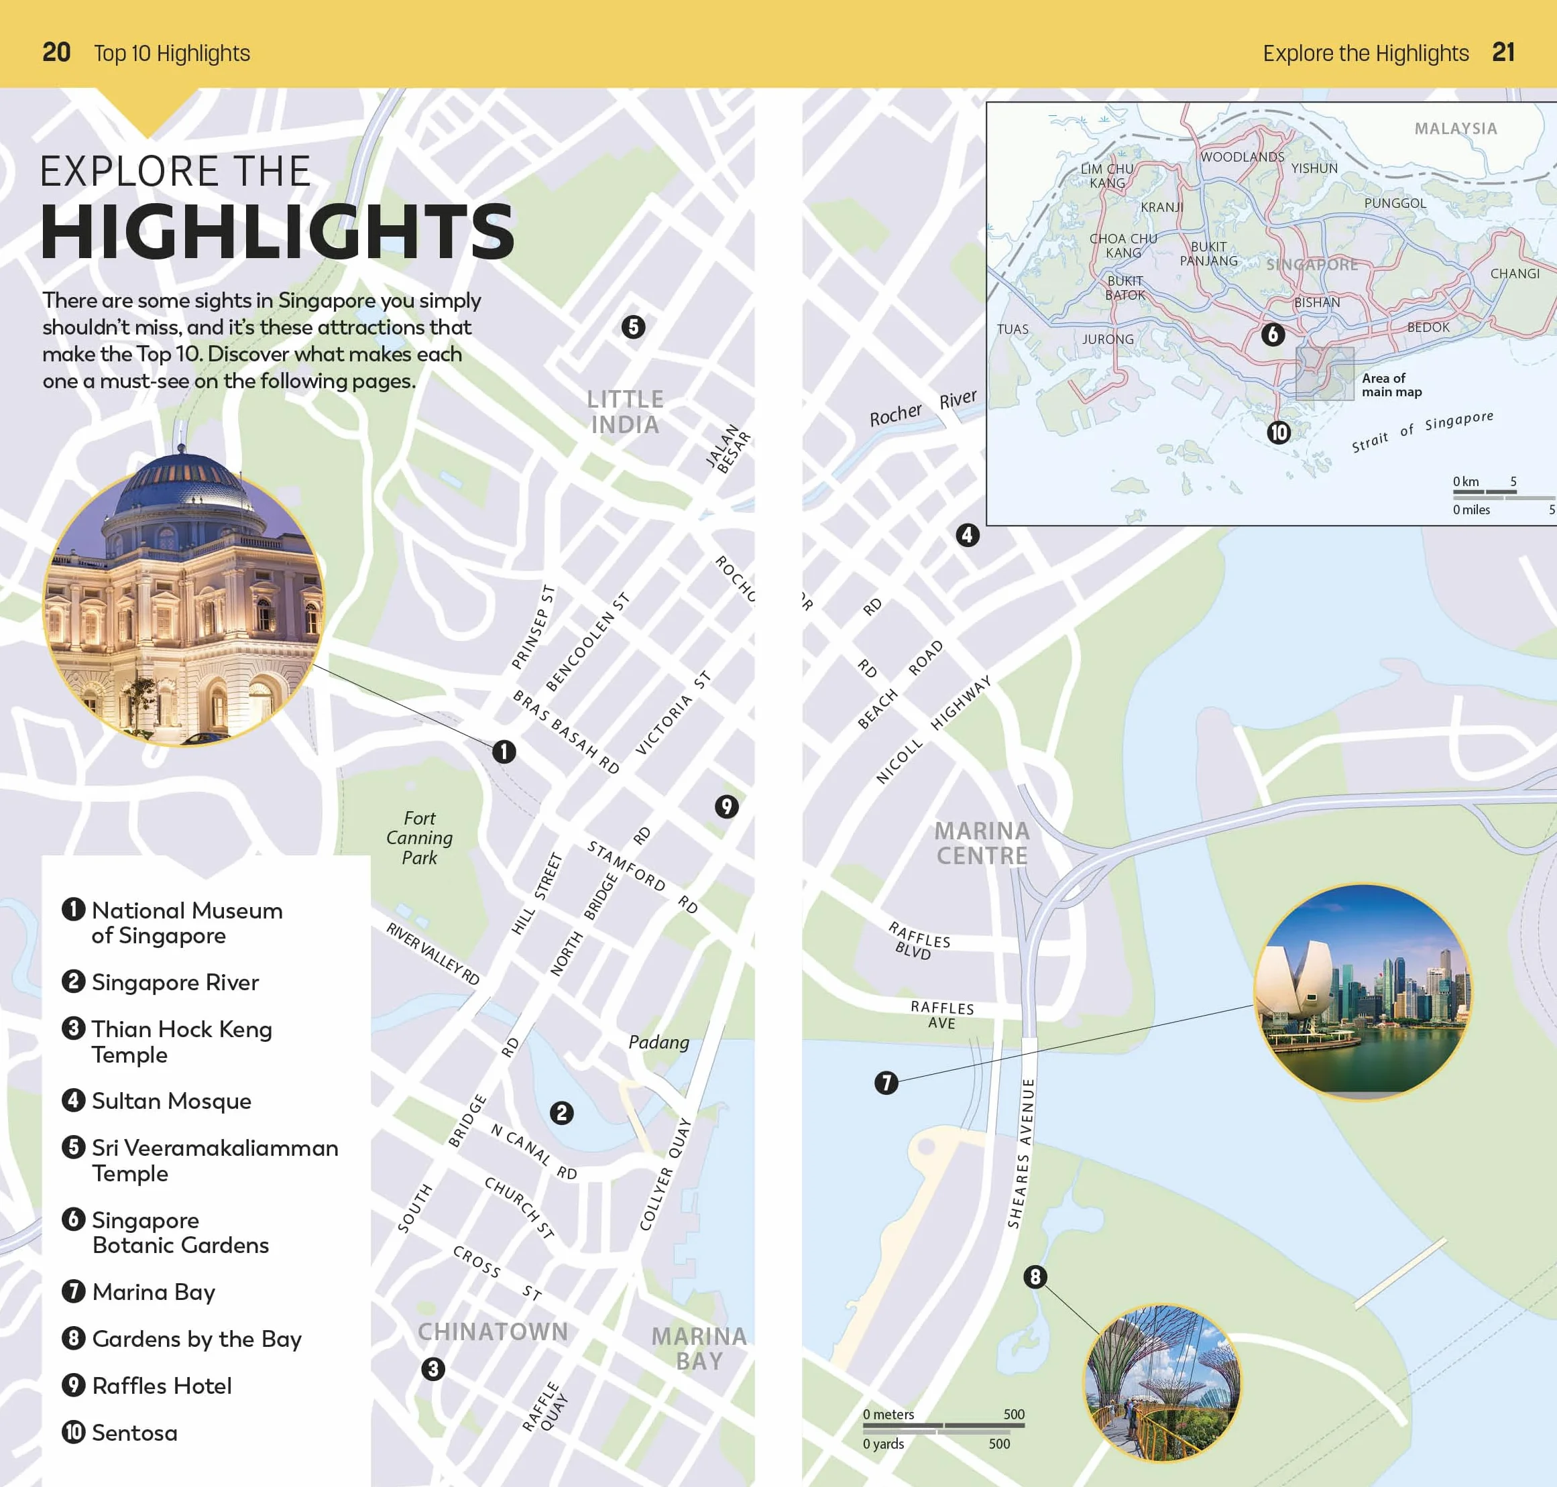Screen dimensions: 1557x1487
Task: Click legend number 2 bullet icon
Action: tap(74, 982)
